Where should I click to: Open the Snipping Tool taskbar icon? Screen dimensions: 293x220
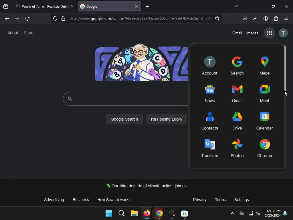pyautogui.click(x=172, y=213)
